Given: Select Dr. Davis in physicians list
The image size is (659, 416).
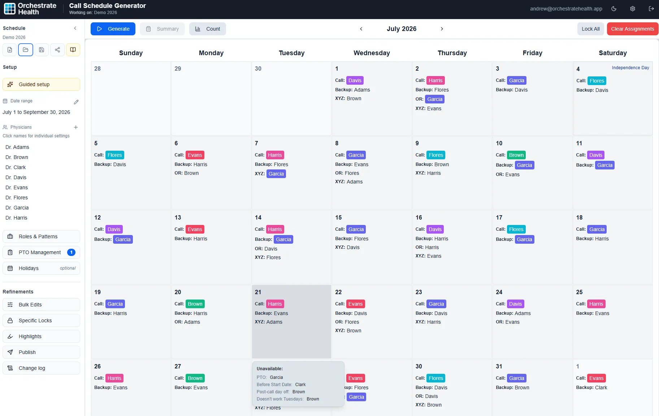Looking at the screenshot, I should 16,177.
